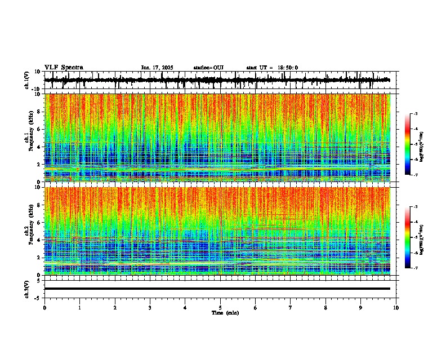Viewport: 446px width, 345px height.
Task: Click the "ch.1(V)" axis label
Action: tap(27, 80)
